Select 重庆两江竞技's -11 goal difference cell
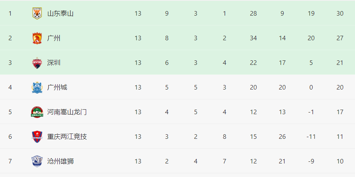The height and width of the screenshot is (177, 355). [311, 137]
